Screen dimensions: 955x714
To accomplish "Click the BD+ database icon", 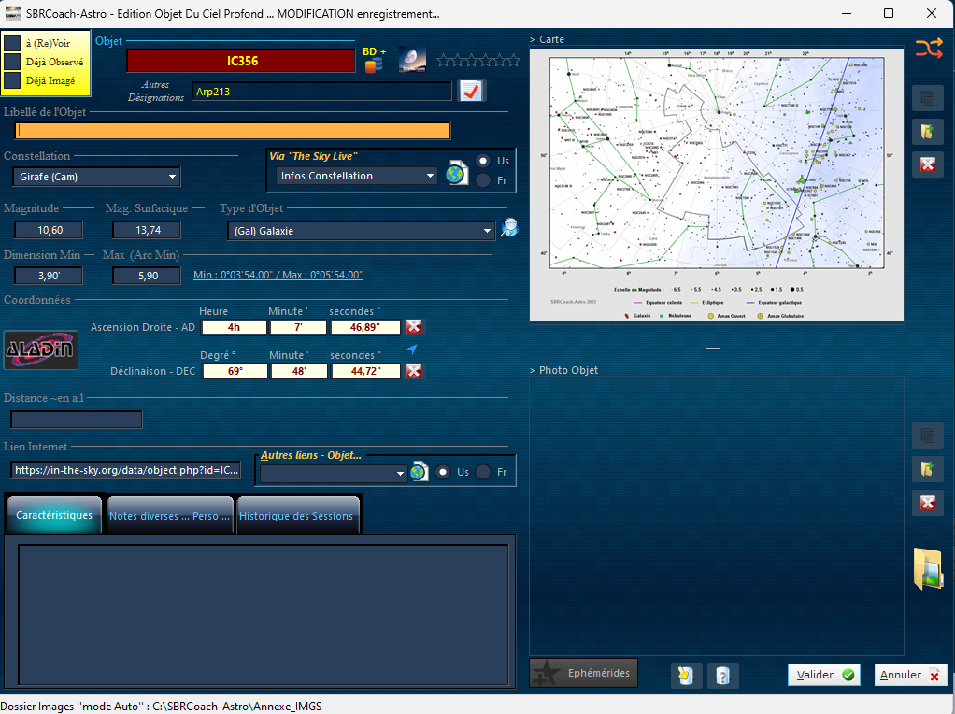I will 374,60.
